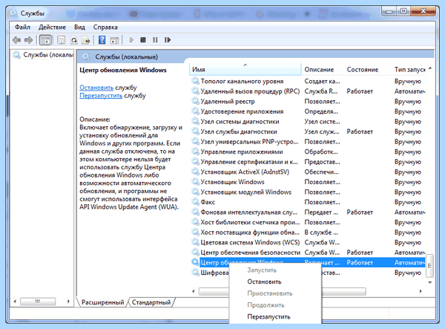Image resolution: width=445 pixels, height=329 pixels.
Task: Choose Остановить in the context menu
Action: pyautogui.click(x=264, y=281)
